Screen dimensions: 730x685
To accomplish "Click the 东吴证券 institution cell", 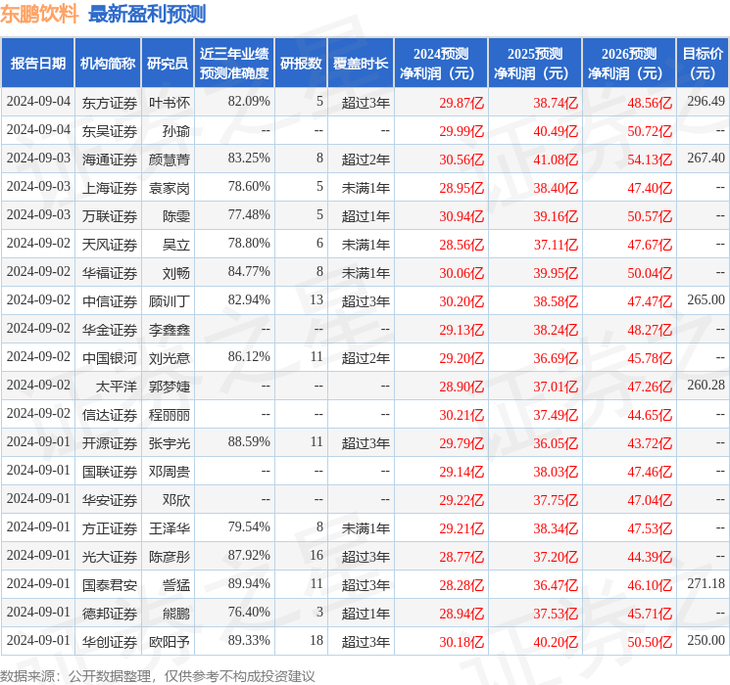I will (110, 131).
